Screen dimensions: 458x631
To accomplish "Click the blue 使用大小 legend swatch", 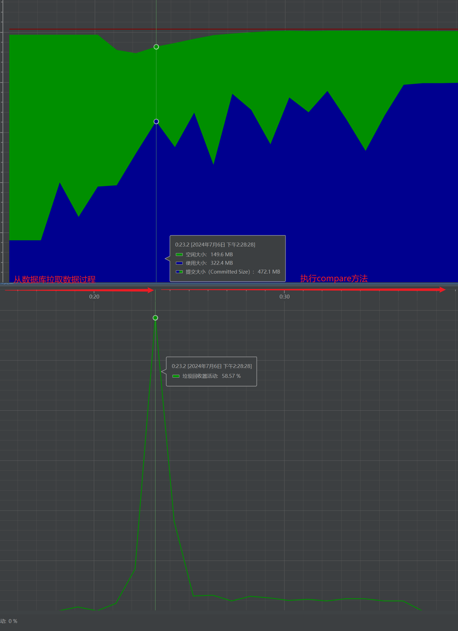I will coord(179,263).
